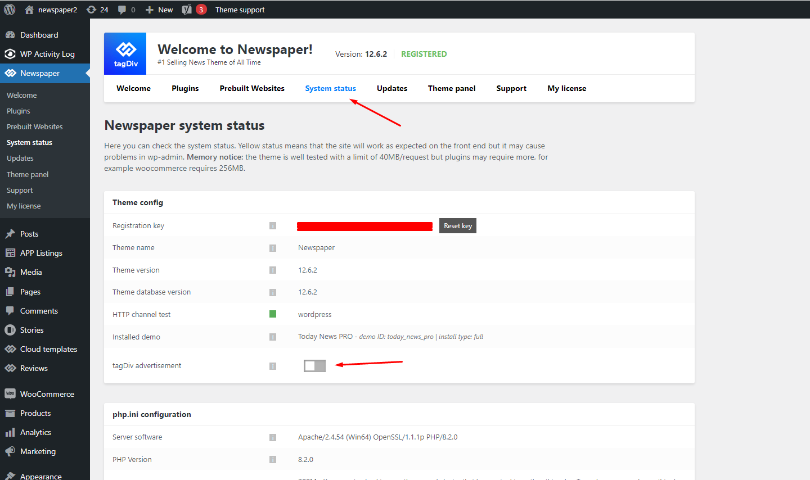This screenshot has height=480, width=810.
Task: Click the Dashboard gauge icon
Action: tap(10, 35)
